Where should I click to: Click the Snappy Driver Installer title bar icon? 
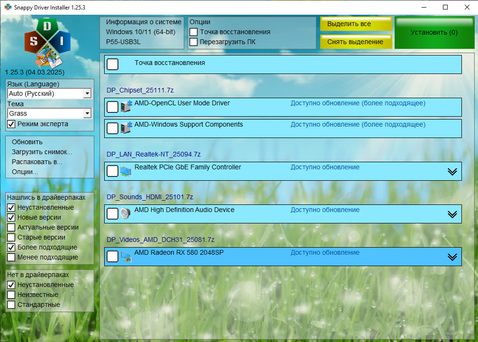point(8,7)
